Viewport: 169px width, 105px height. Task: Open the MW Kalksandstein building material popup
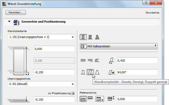[118, 46]
